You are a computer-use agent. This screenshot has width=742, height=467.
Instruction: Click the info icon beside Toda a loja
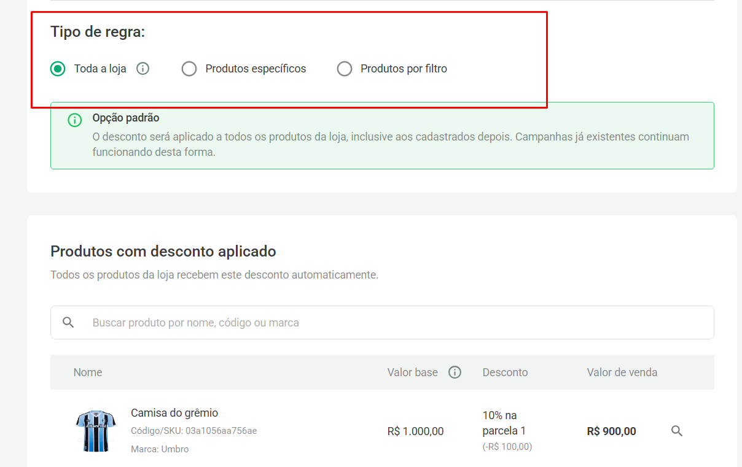(x=143, y=69)
